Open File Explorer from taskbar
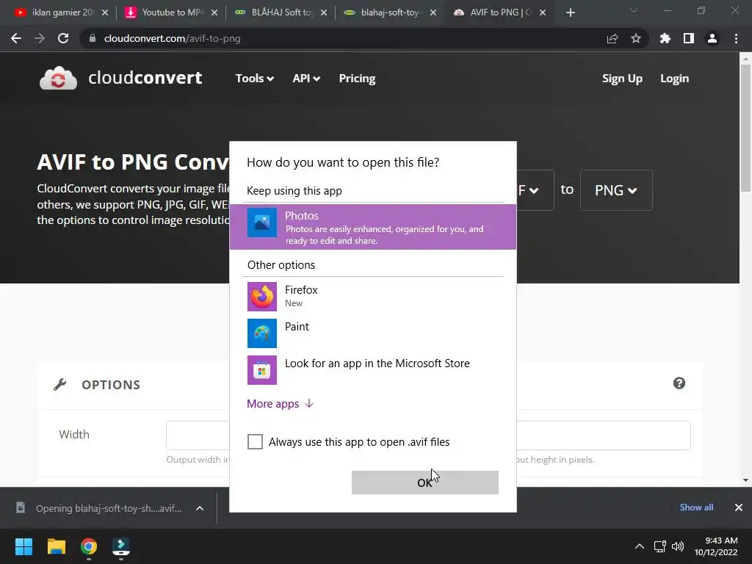The height and width of the screenshot is (564, 752). pyautogui.click(x=56, y=546)
